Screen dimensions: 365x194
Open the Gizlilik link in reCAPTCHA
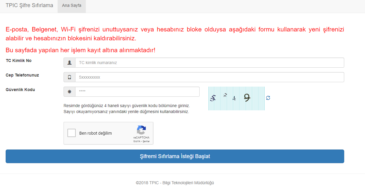[137, 141]
